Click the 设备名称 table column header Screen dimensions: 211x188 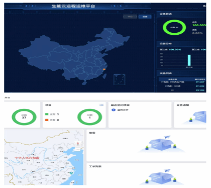point(172,79)
